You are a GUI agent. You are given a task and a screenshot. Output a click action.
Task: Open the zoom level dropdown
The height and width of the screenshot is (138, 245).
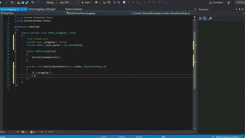(10, 132)
